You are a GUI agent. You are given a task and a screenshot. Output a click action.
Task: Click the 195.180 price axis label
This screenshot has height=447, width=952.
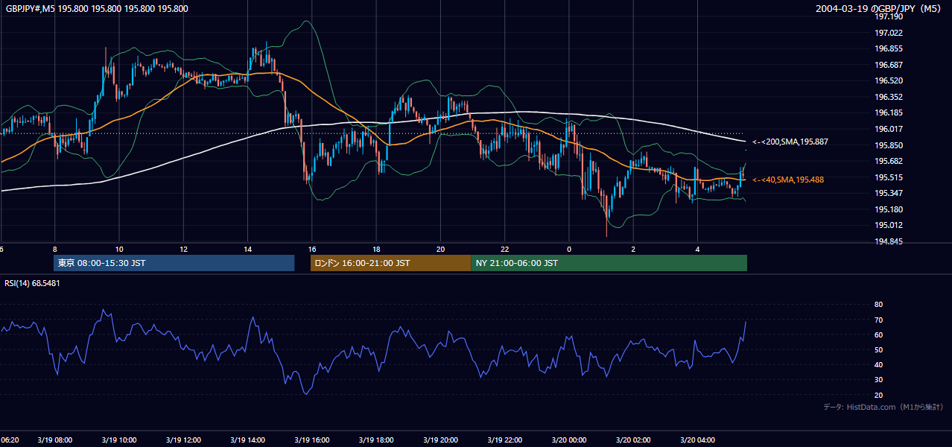coord(889,209)
